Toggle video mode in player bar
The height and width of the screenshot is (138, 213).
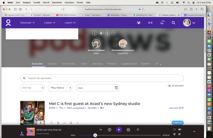175,129
